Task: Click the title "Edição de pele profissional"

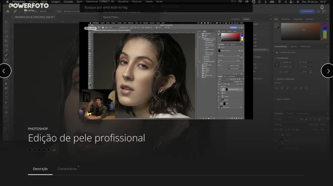Action: 87,138
